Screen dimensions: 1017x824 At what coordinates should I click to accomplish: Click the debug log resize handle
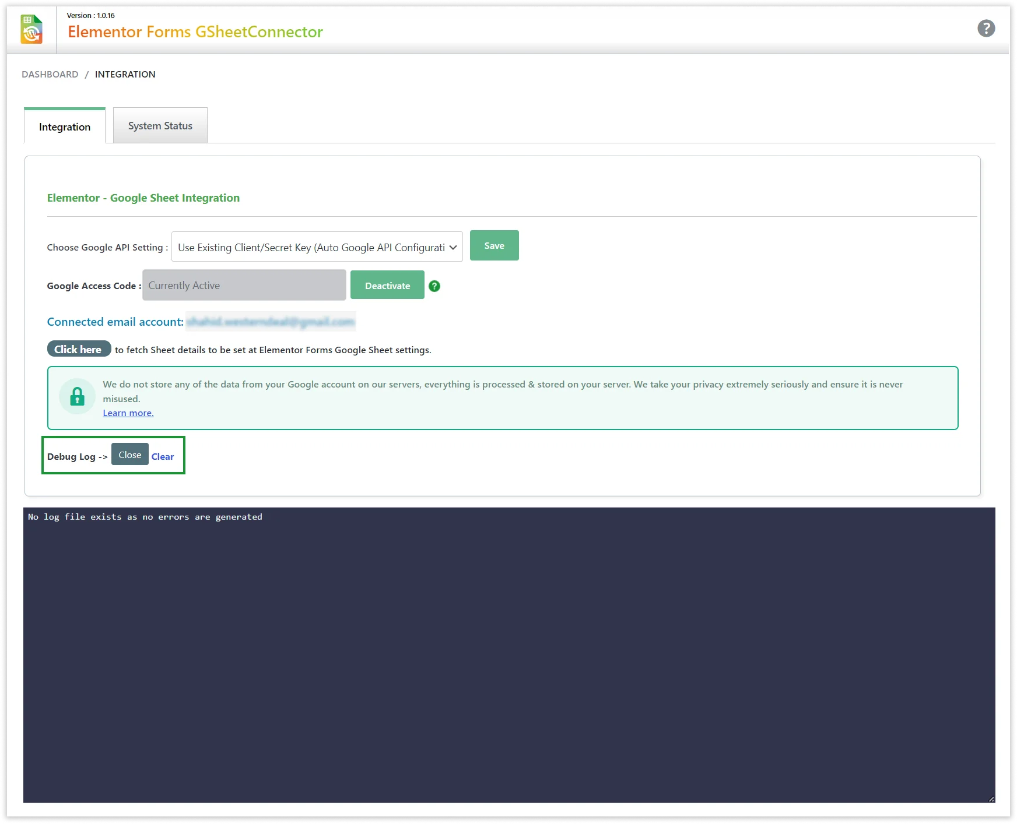991,799
